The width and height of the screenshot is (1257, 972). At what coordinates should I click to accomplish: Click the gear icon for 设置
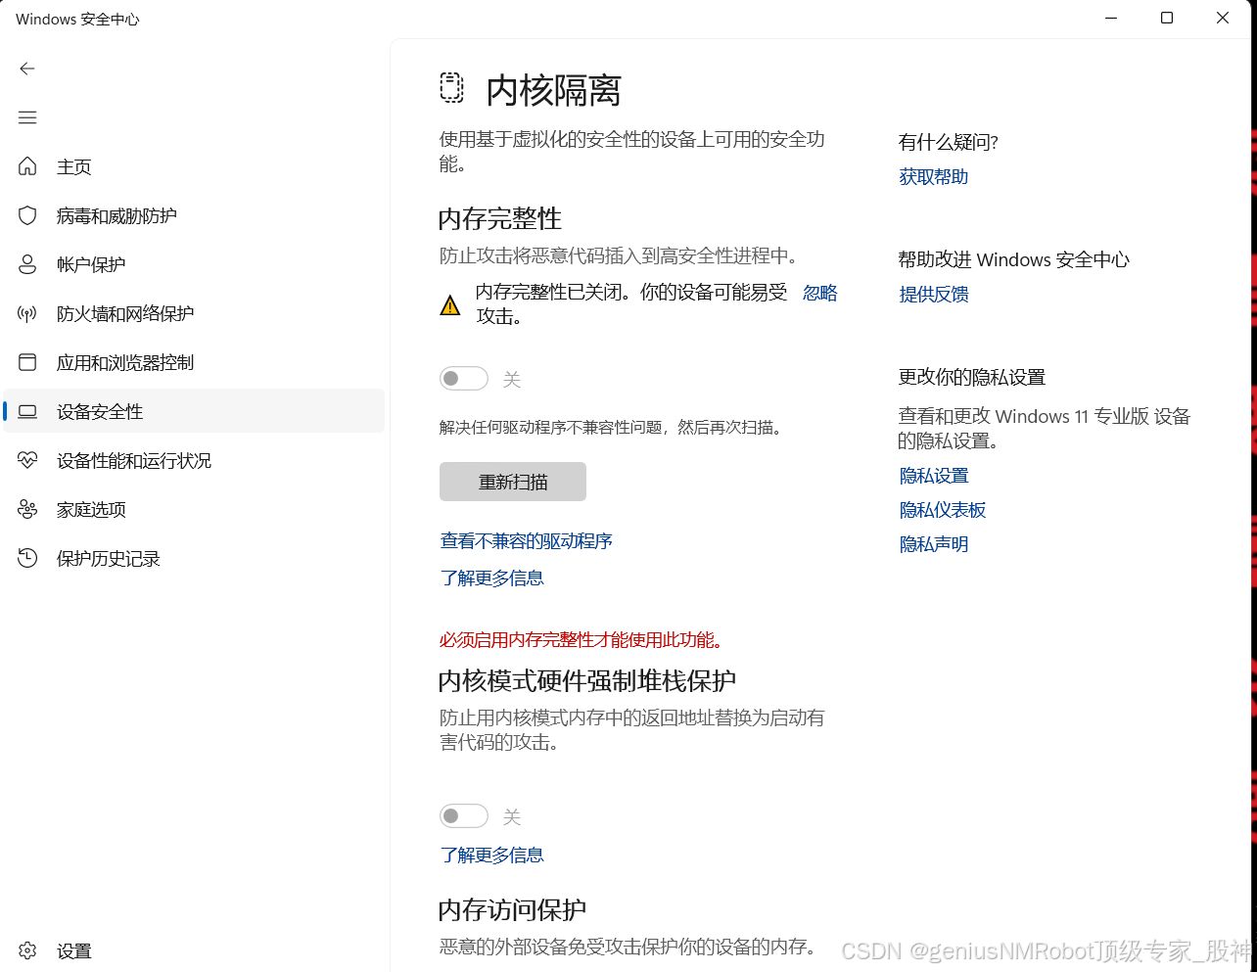click(x=27, y=950)
